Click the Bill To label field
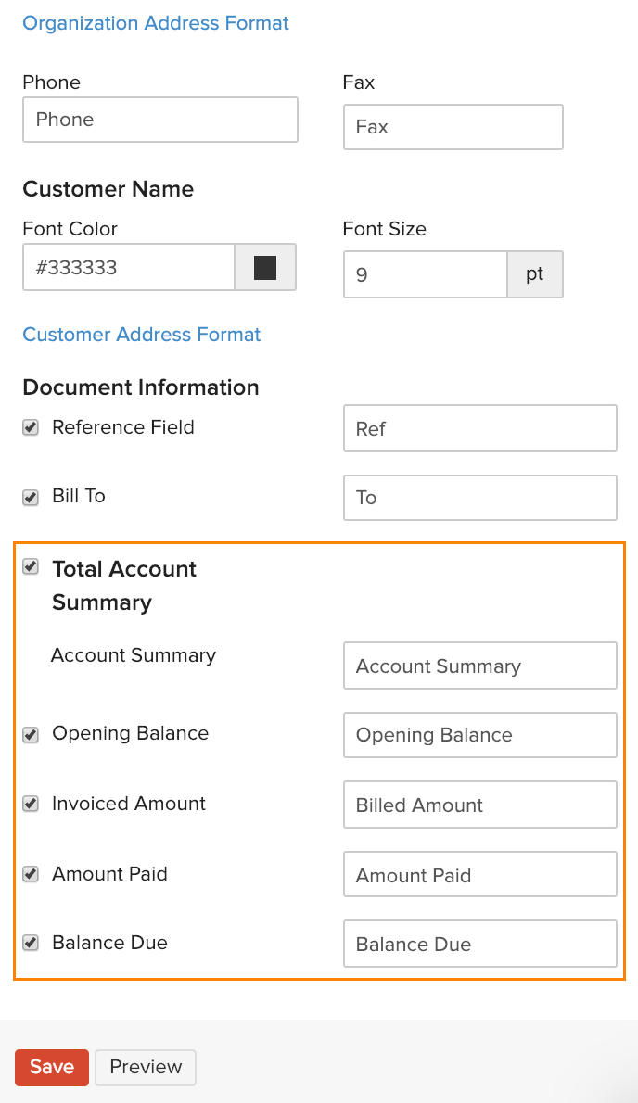This screenshot has height=1103, width=638. click(479, 498)
